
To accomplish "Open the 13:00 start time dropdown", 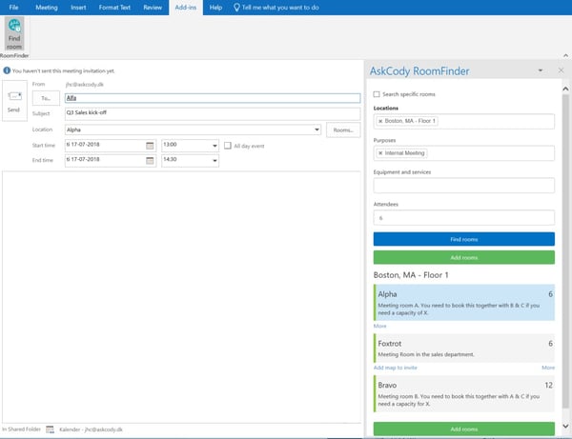I will click(x=214, y=146).
